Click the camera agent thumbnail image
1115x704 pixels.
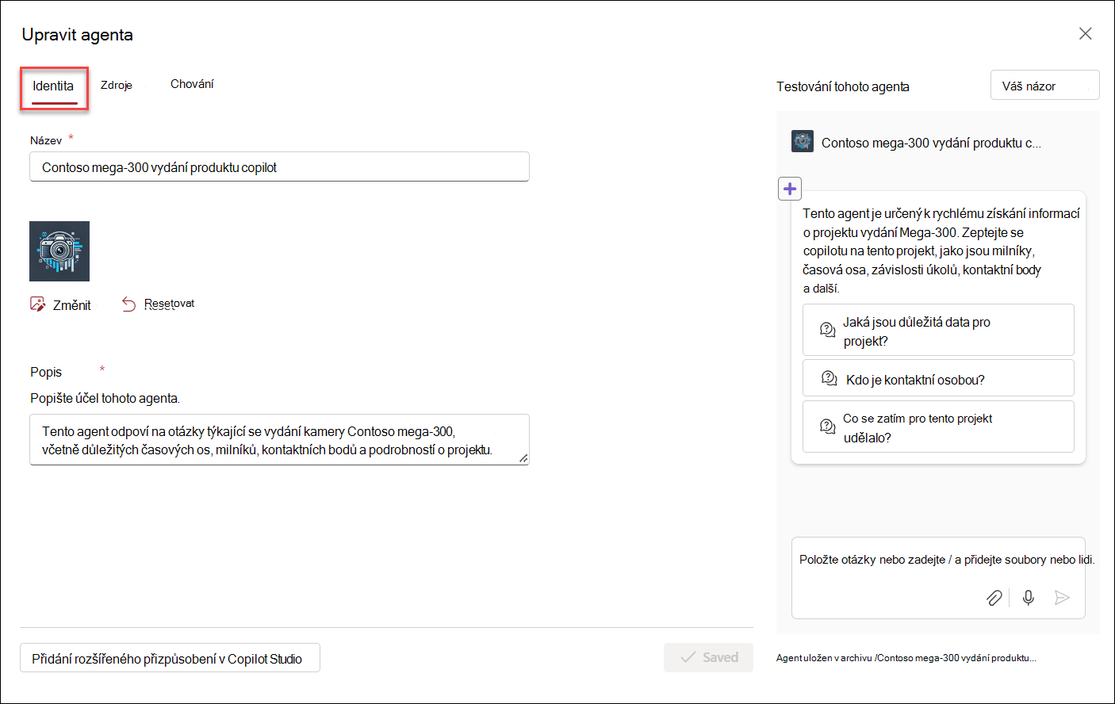(59, 251)
